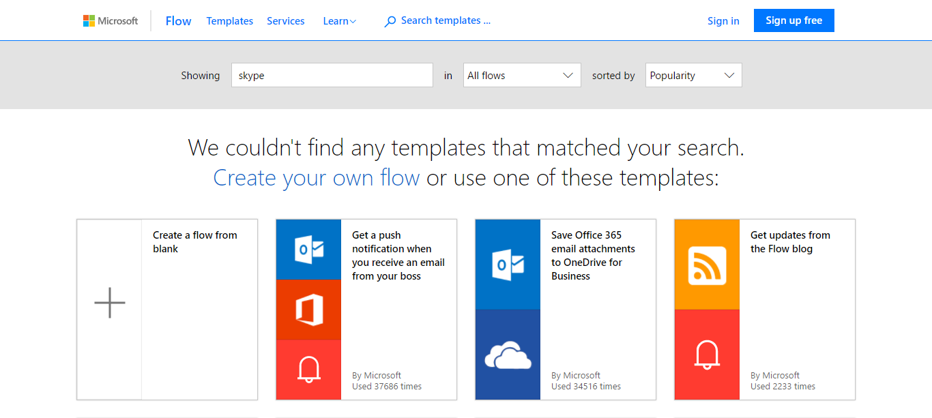Open the Popularity sort dropdown
This screenshot has width=932, height=418.
tap(693, 75)
